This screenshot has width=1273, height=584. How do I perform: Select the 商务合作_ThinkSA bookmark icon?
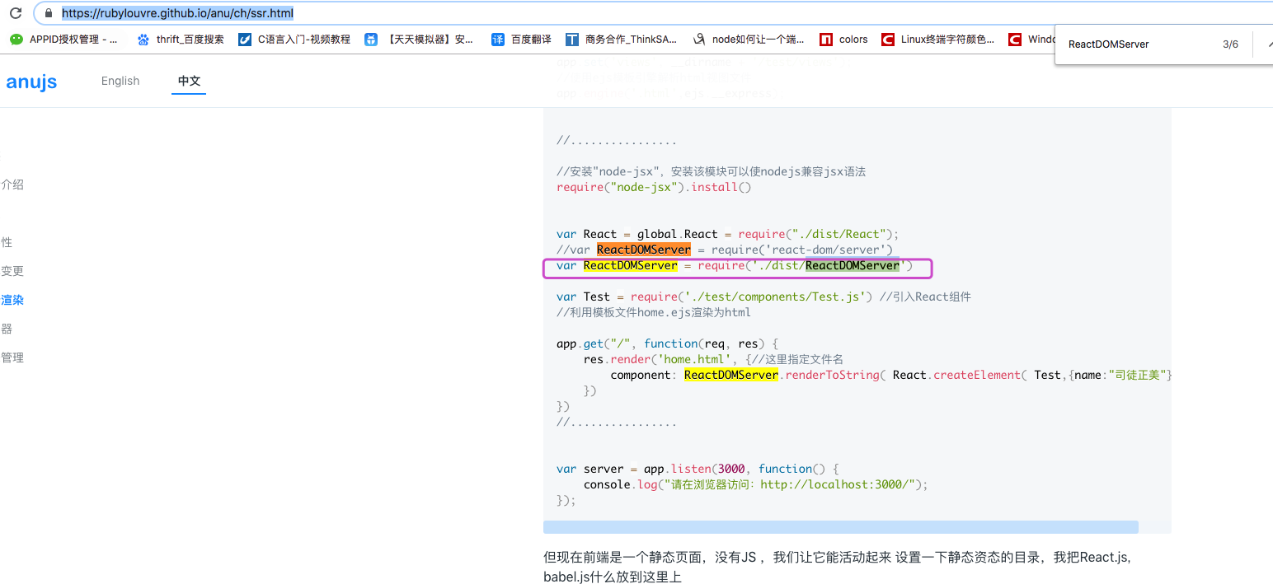coord(571,39)
